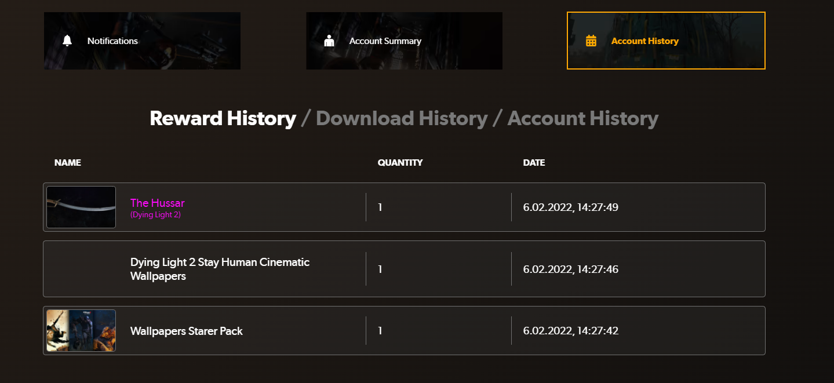Click the NAME column header
The width and height of the screenshot is (834, 383).
tap(67, 162)
